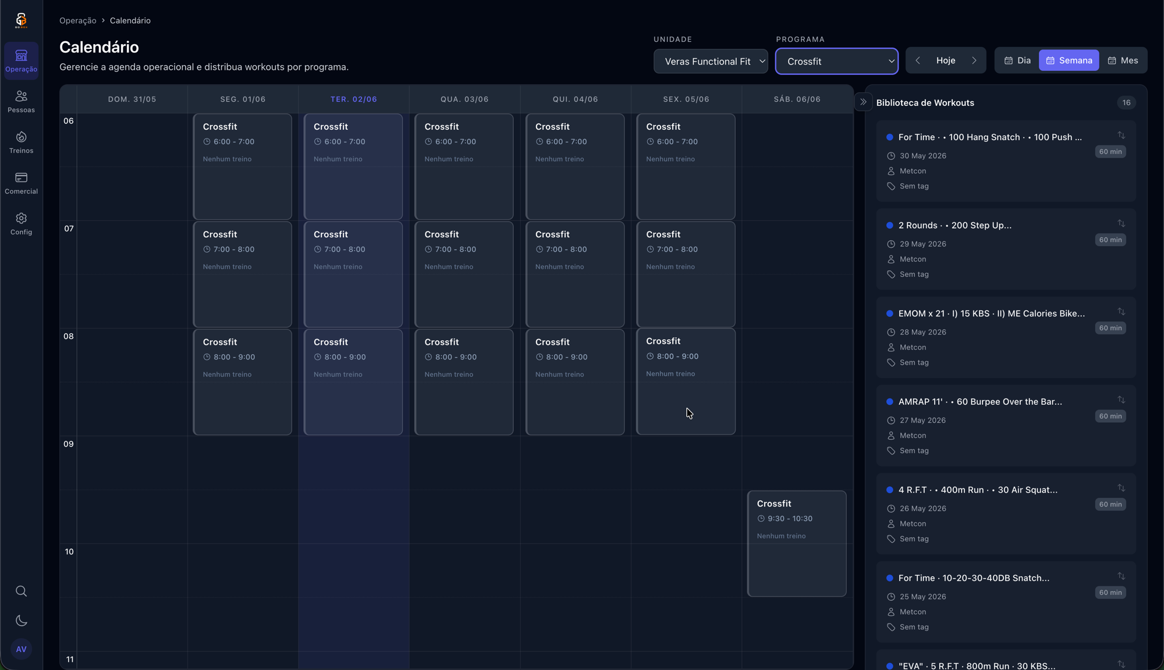This screenshot has width=1164, height=670.
Task: Open the Pessoas section in sidebar
Action: (22, 101)
